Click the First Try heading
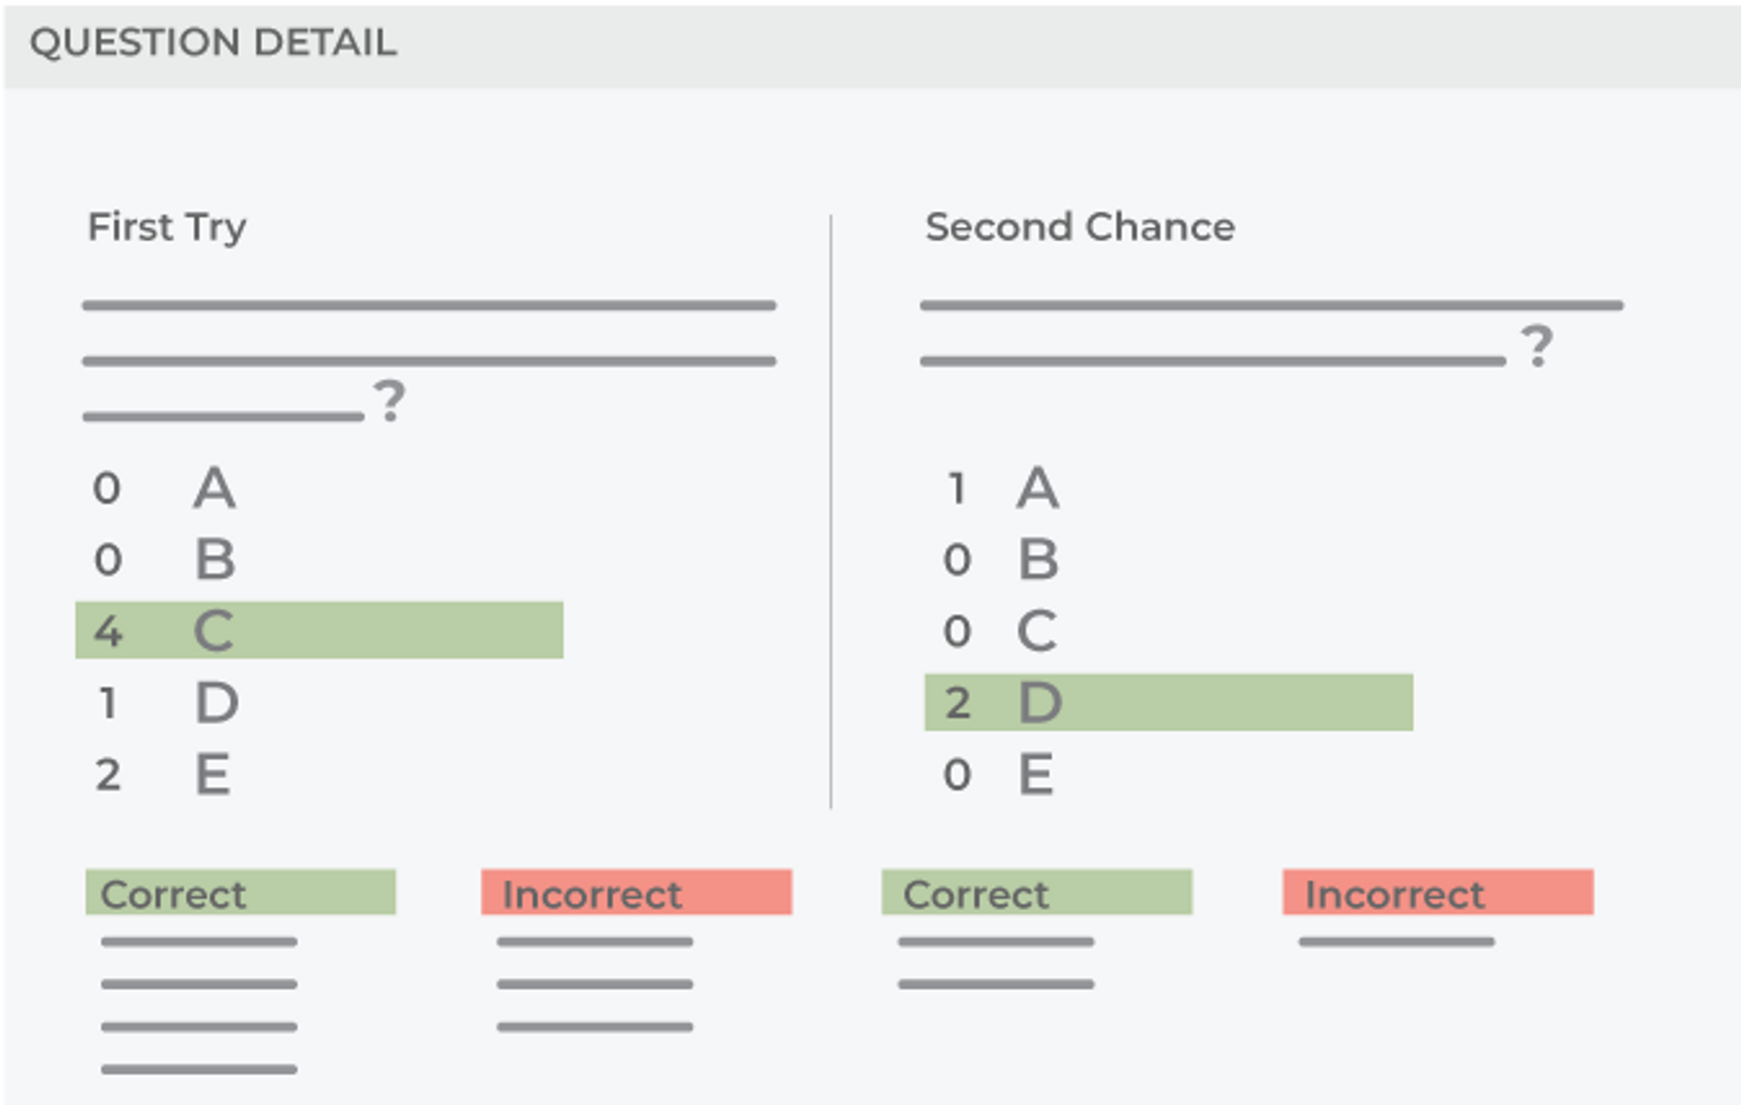 pyautogui.click(x=168, y=227)
